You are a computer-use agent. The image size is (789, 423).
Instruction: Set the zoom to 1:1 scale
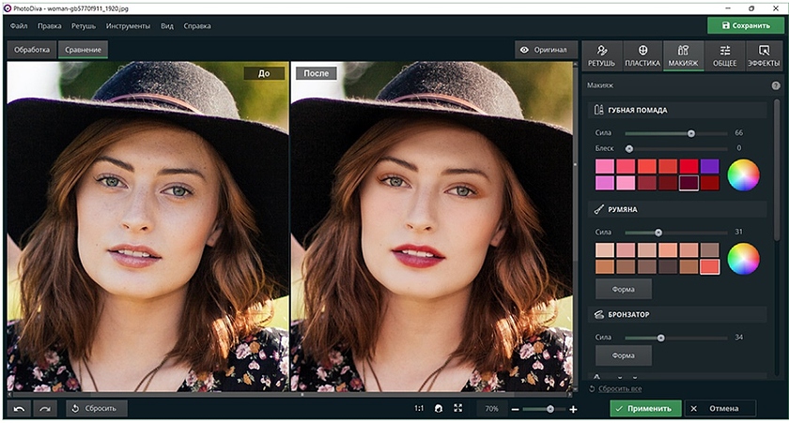419,409
